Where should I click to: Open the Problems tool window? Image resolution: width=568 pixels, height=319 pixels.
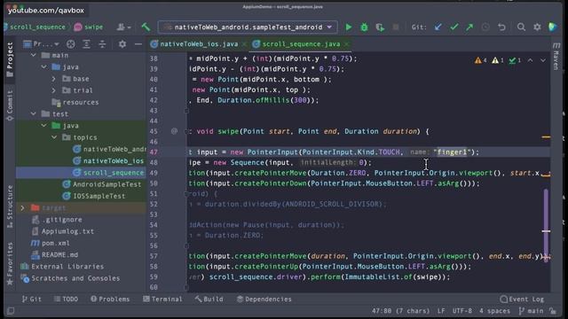pyautogui.click(x=110, y=300)
